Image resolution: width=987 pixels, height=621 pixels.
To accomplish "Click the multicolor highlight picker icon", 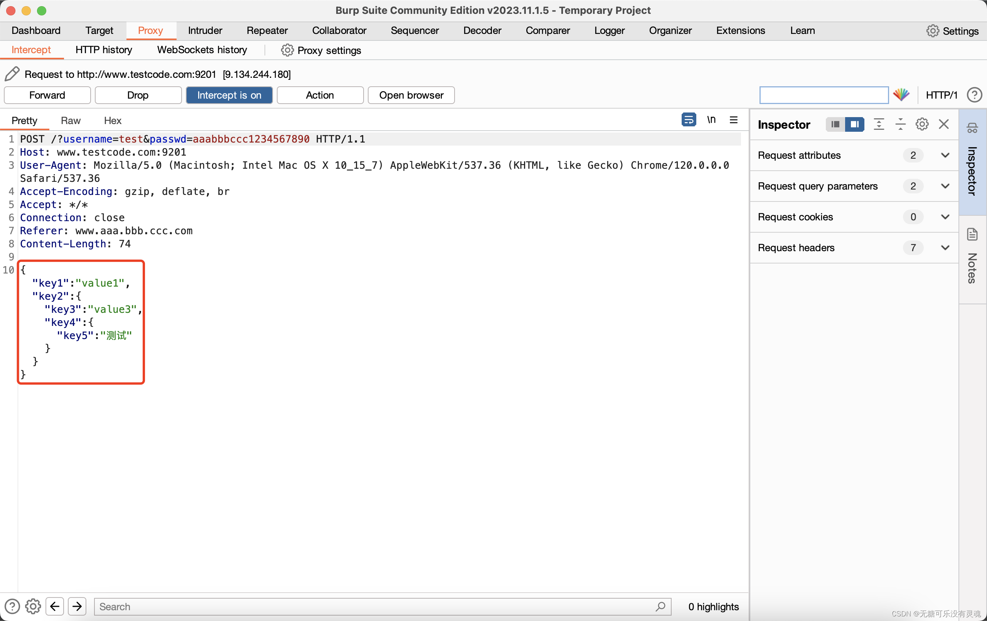I will point(901,95).
